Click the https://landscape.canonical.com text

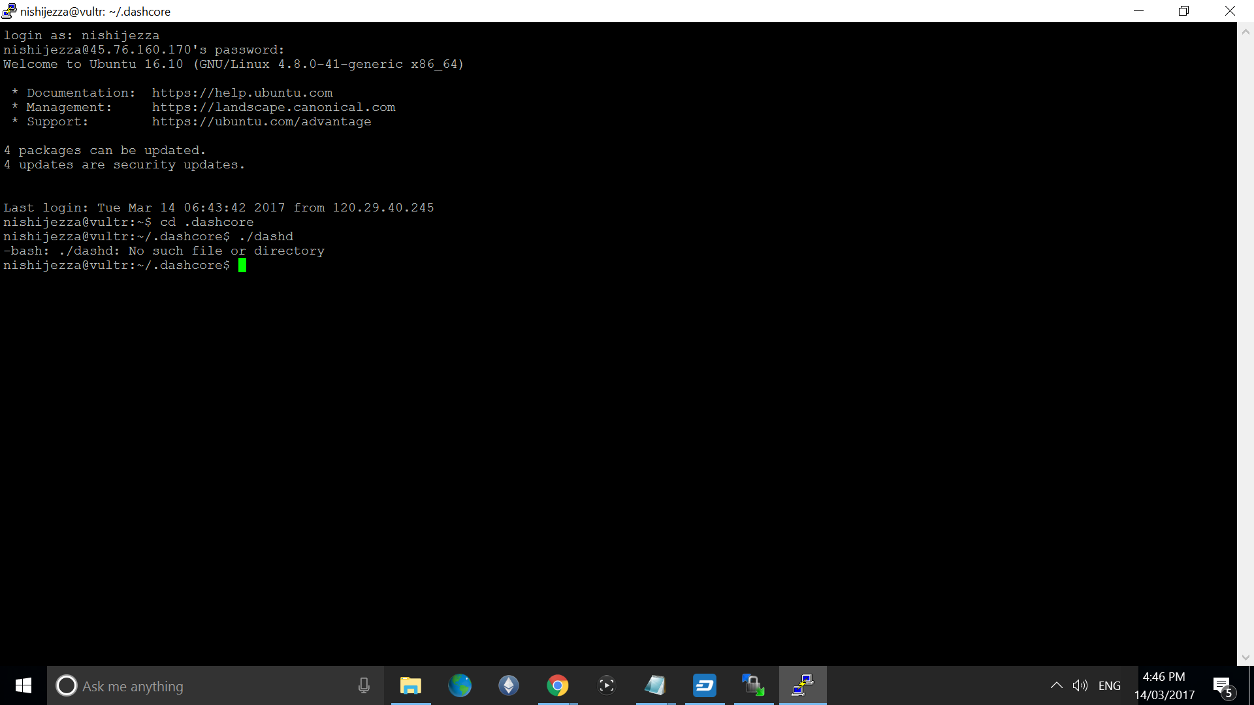274,107
